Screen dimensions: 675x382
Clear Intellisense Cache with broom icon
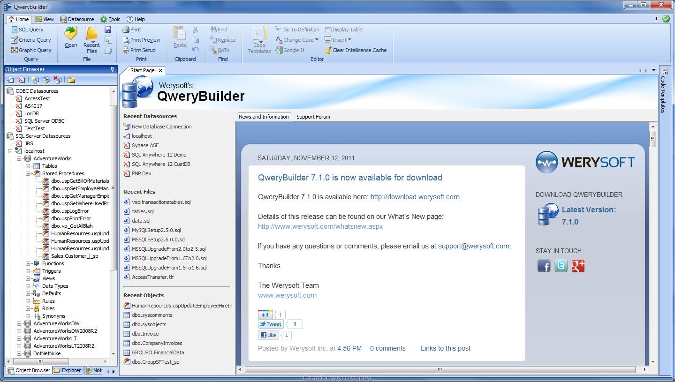tap(356, 50)
